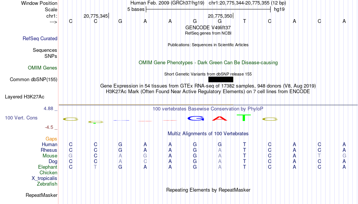
Task: Click the Scale label
Action: [x=51, y=9]
